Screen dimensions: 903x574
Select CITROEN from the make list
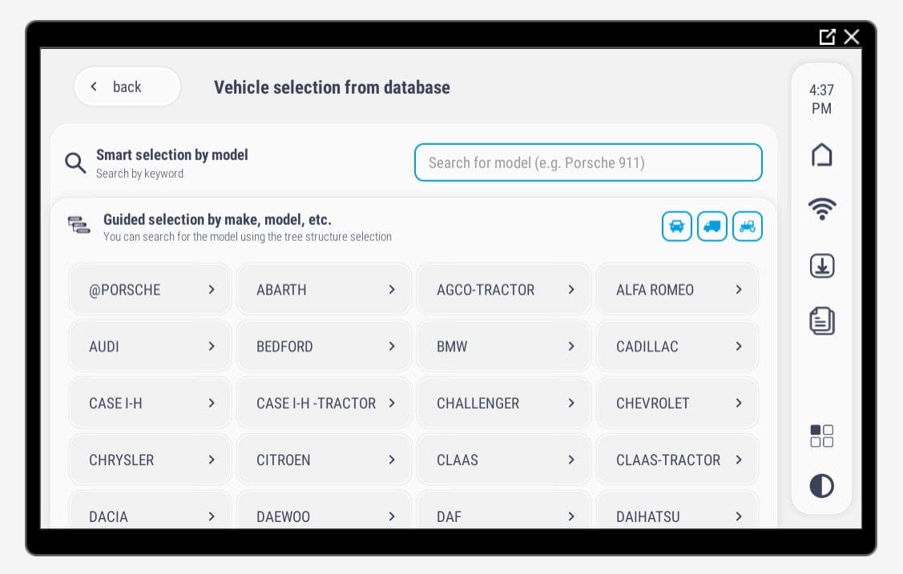(x=324, y=460)
